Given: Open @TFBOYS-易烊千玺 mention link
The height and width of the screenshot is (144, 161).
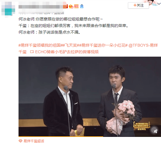Looking at the screenshot, I should [88, 48].
